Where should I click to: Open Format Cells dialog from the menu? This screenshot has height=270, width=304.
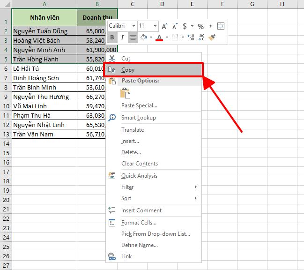click(x=139, y=223)
